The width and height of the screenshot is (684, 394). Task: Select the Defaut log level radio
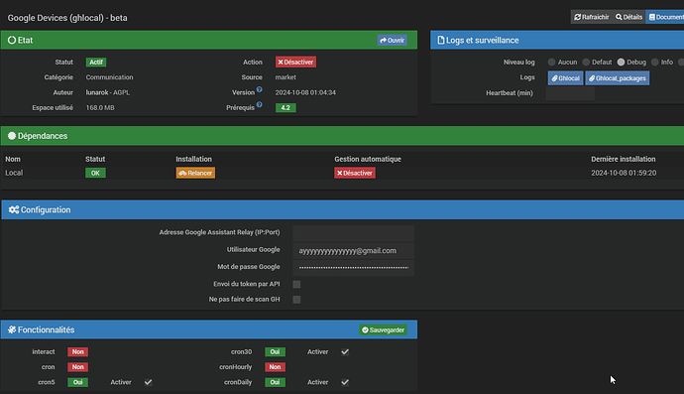coord(586,62)
